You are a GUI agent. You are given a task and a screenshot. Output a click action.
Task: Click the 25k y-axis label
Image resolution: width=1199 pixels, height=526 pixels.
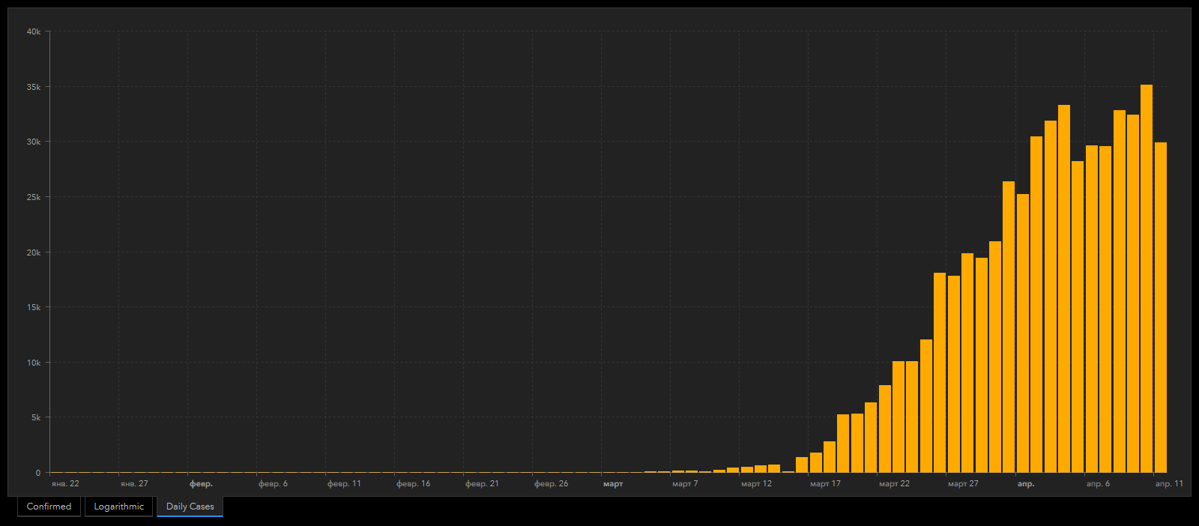pyautogui.click(x=34, y=197)
